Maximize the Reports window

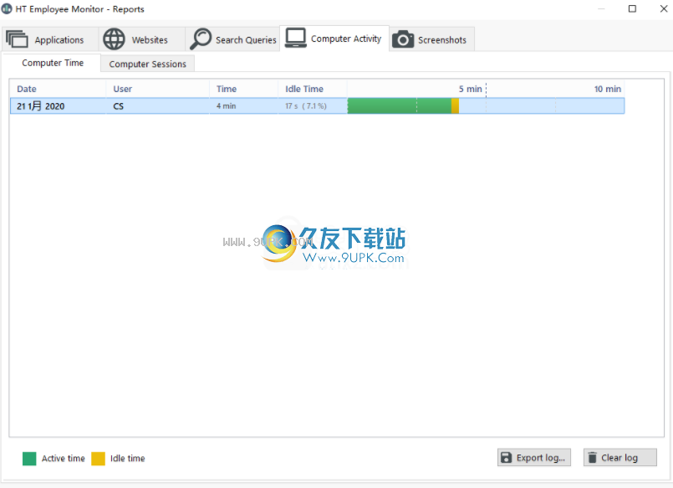(632, 8)
